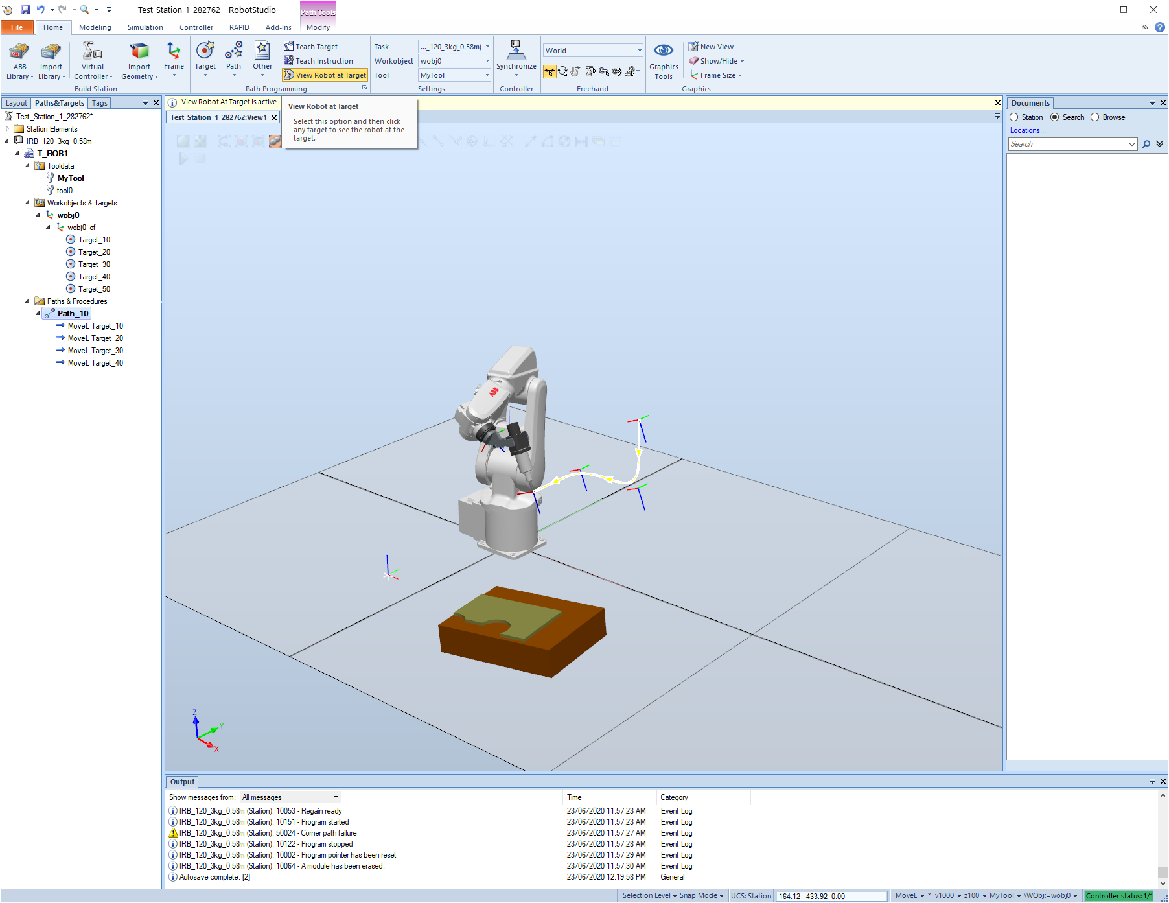Viewport: 1169px width, 903px height.
Task: Switch to the Layout panel tab
Action: 16,103
